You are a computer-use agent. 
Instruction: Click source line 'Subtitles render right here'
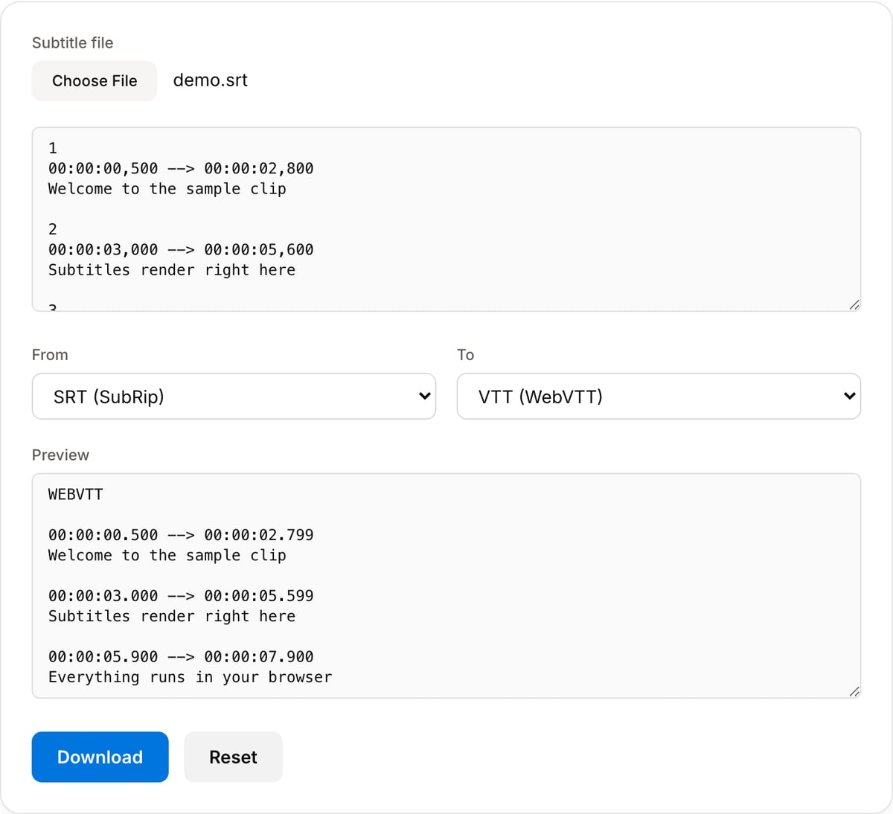click(x=172, y=270)
